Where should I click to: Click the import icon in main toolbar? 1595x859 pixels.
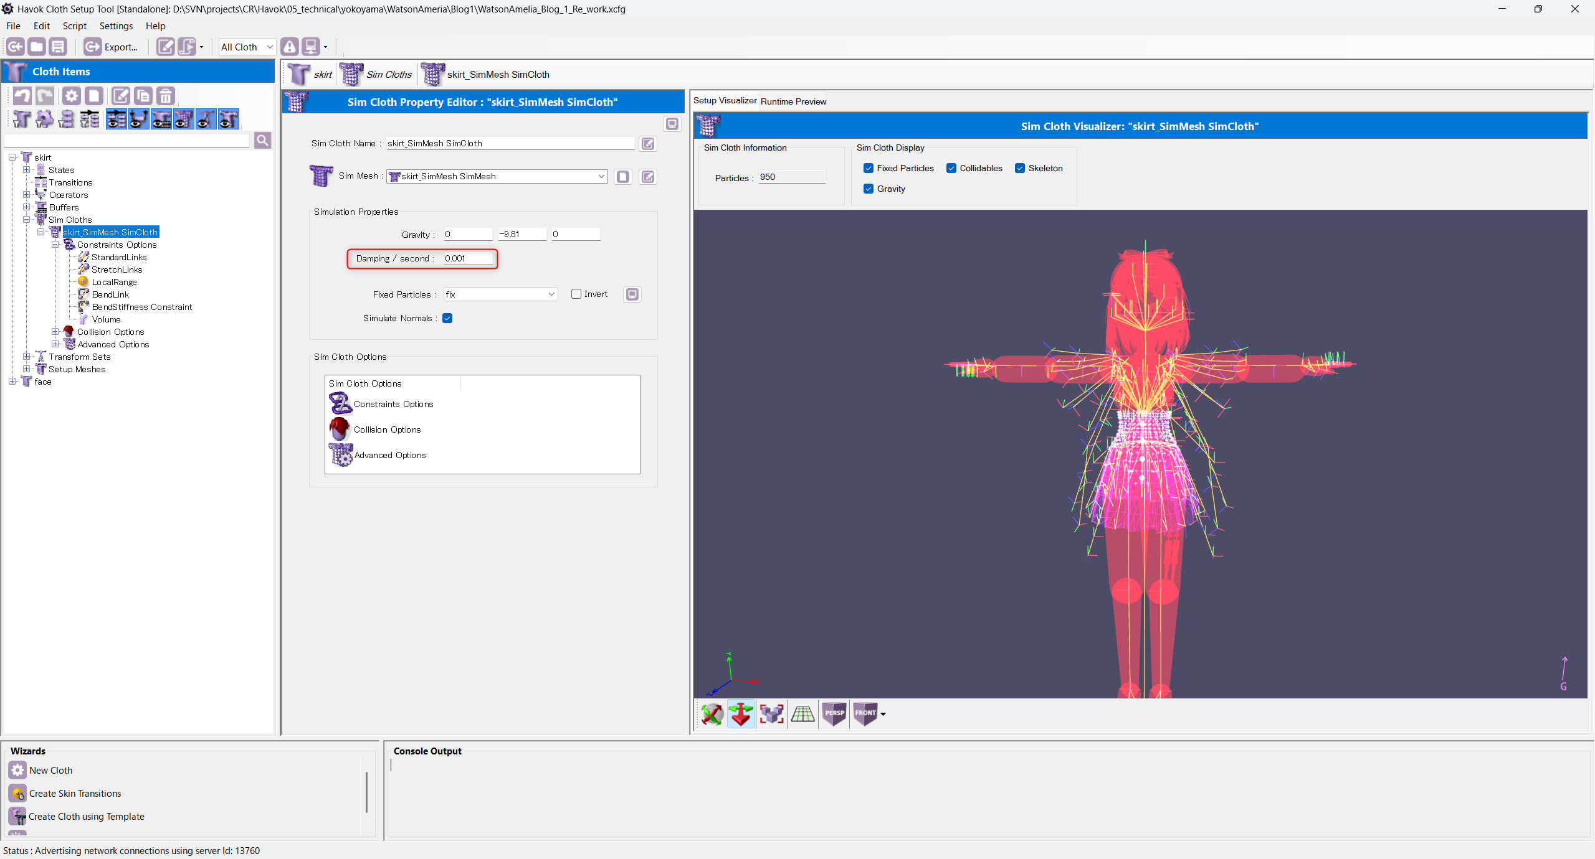point(15,47)
